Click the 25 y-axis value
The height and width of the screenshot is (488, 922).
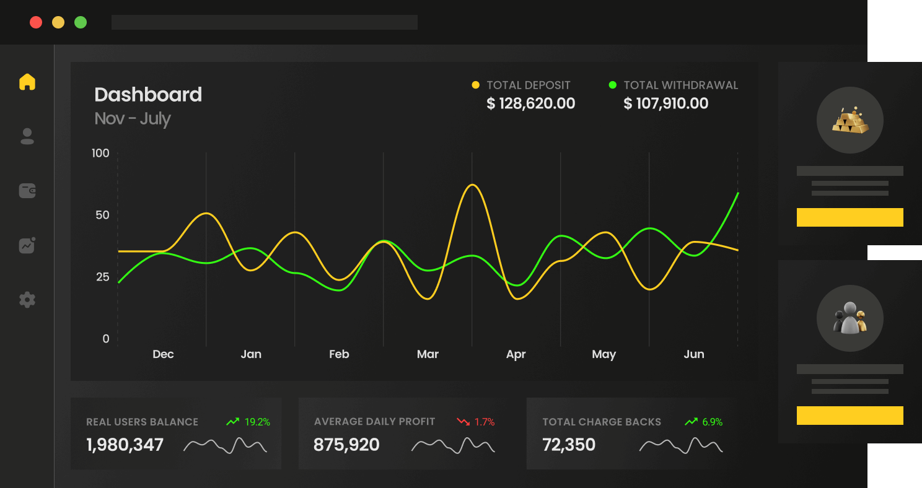point(102,277)
